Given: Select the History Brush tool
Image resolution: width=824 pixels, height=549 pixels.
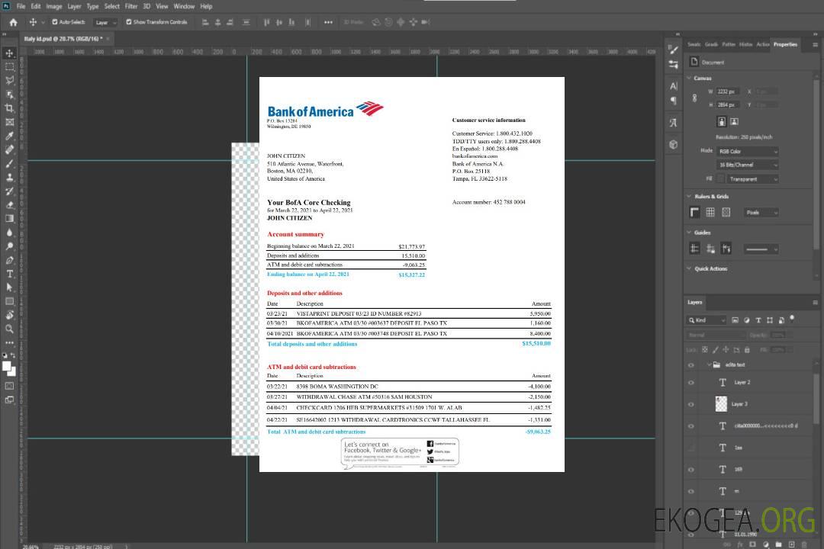Looking at the screenshot, I should pyautogui.click(x=9, y=191).
